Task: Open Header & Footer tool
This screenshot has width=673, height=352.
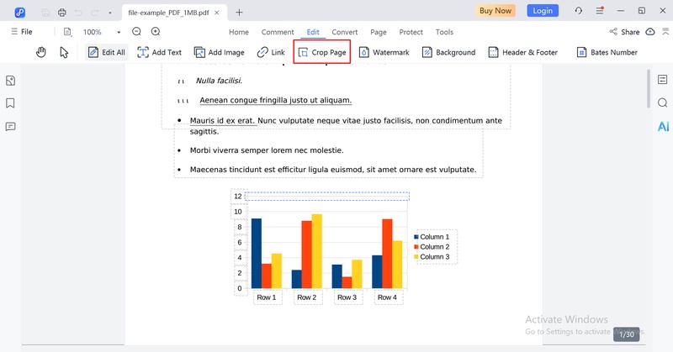Action: [523, 52]
